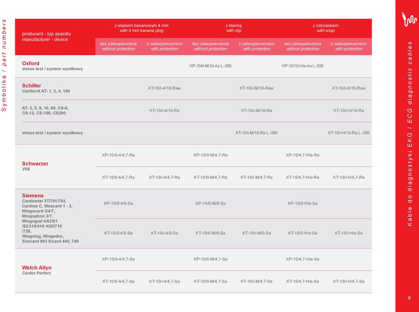
Task: Click 'AT- 3, 5, 6, 10, 60, CS-6' device line
Action: [45, 108]
